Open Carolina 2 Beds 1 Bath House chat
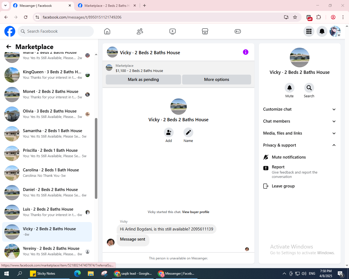This screenshot has height=279, width=349. click(47, 173)
